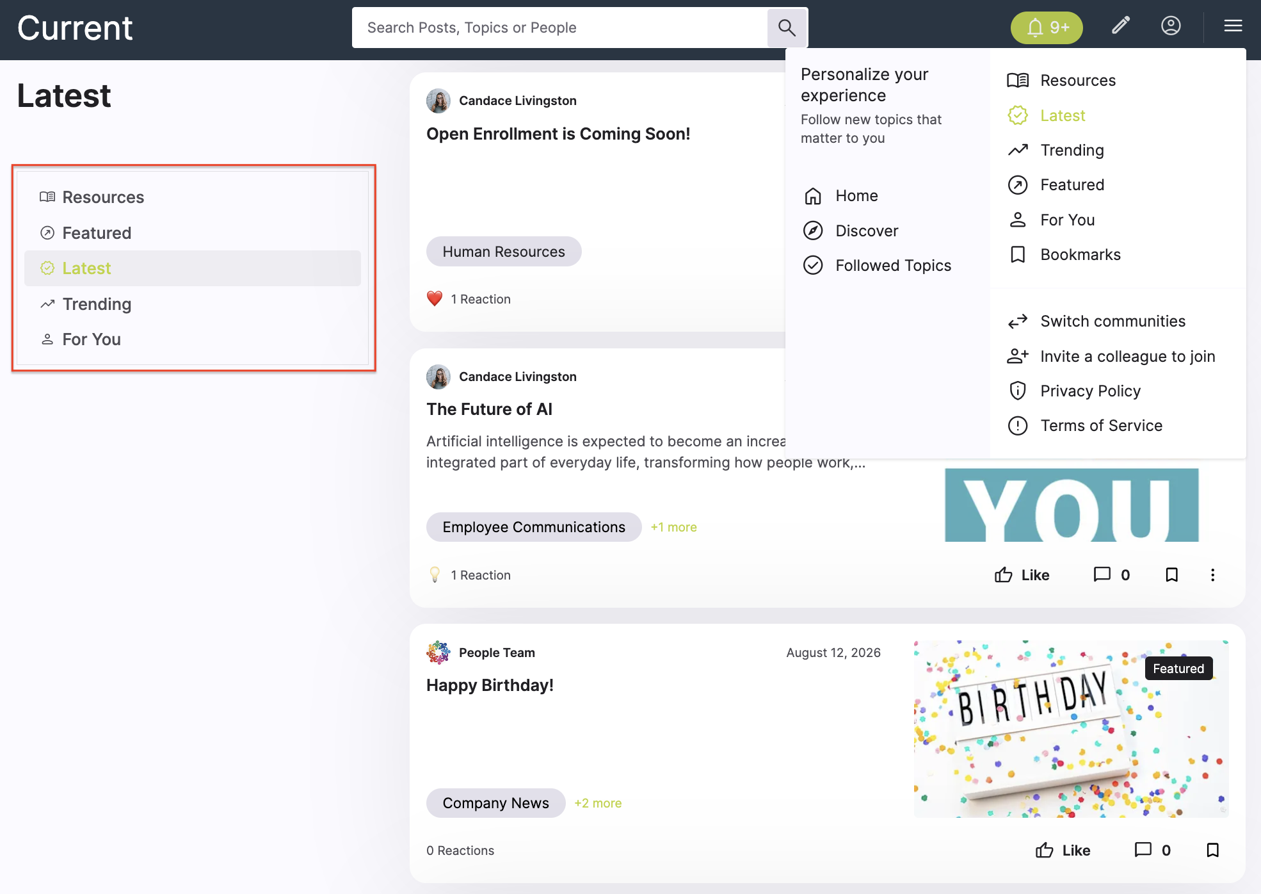1261x894 pixels.
Task: Open three-dot options on AI post
Action: 1212,575
